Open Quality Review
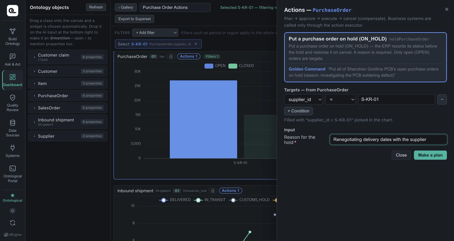454x241 pixels. point(12,103)
